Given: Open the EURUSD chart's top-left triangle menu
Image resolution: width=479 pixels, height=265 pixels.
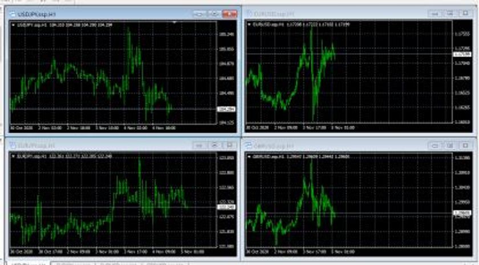Looking at the screenshot, I should [x=249, y=25].
